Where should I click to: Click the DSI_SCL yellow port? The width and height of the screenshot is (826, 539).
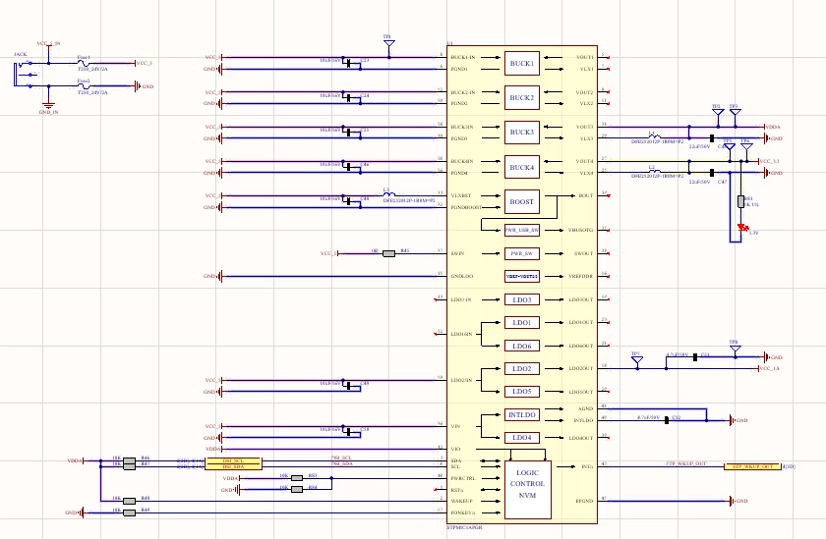click(233, 460)
